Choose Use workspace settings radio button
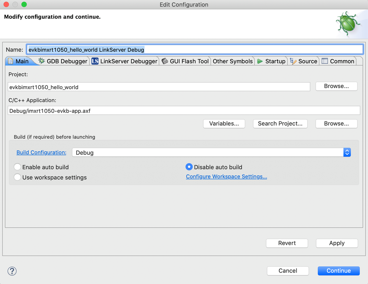Image resolution: width=368 pixels, height=284 pixels. 17,177
